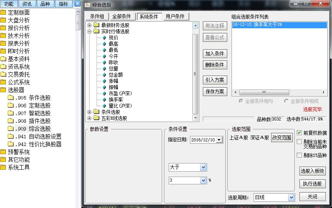Select the 16-12-10 换手率大于3% list entry
This screenshot has width=332, height=208.
tap(279, 25)
